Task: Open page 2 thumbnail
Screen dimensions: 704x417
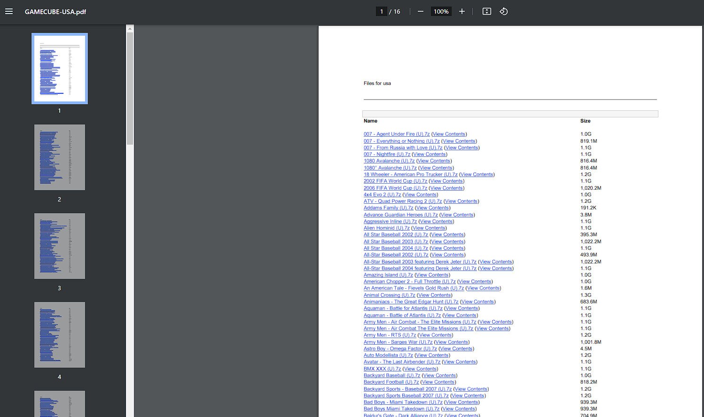Action: point(60,157)
